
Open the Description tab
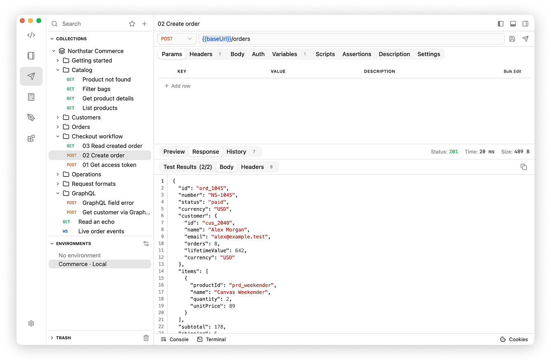[395, 54]
